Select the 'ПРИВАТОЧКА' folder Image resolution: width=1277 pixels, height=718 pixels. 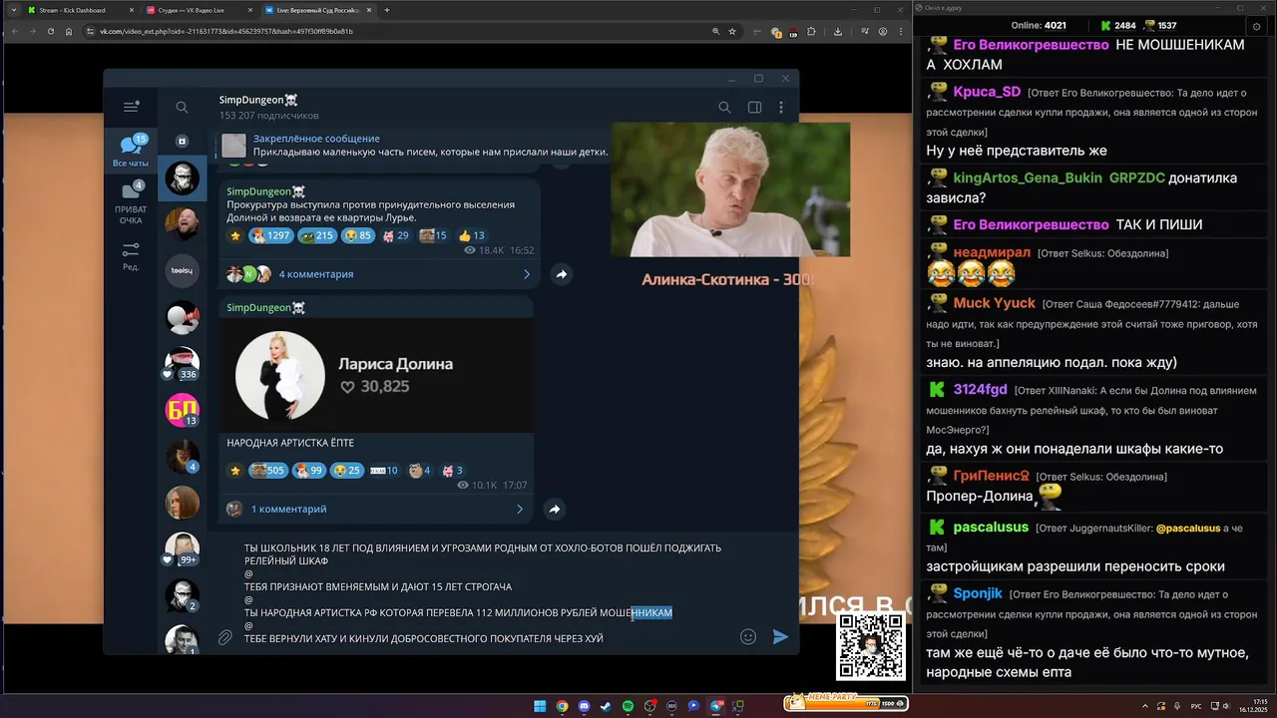click(131, 202)
